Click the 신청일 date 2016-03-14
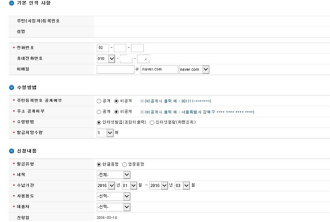 coord(107,217)
